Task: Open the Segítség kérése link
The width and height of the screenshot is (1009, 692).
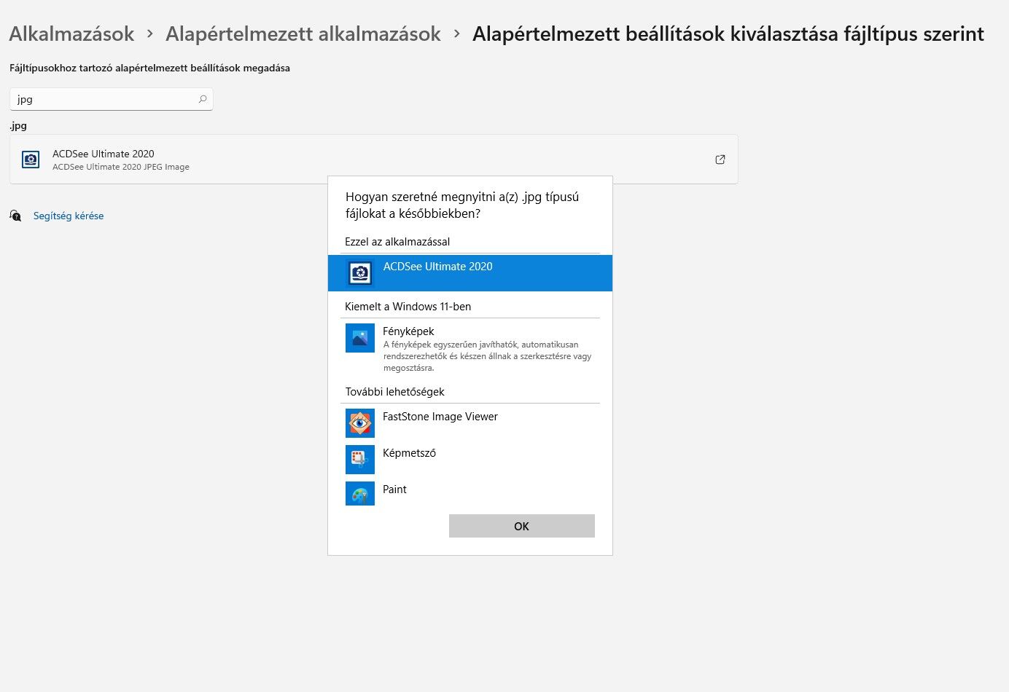Action: click(x=69, y=216)
